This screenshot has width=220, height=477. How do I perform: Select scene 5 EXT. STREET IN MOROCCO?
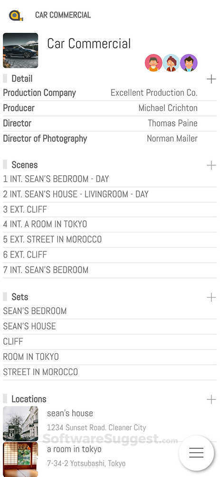(x=110, y=239)
